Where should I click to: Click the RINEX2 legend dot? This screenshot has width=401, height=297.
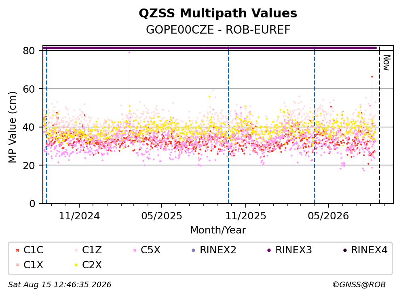click(x=193, y=250)
